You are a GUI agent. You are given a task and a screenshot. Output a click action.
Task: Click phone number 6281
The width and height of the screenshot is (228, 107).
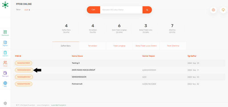pos(144,77)
